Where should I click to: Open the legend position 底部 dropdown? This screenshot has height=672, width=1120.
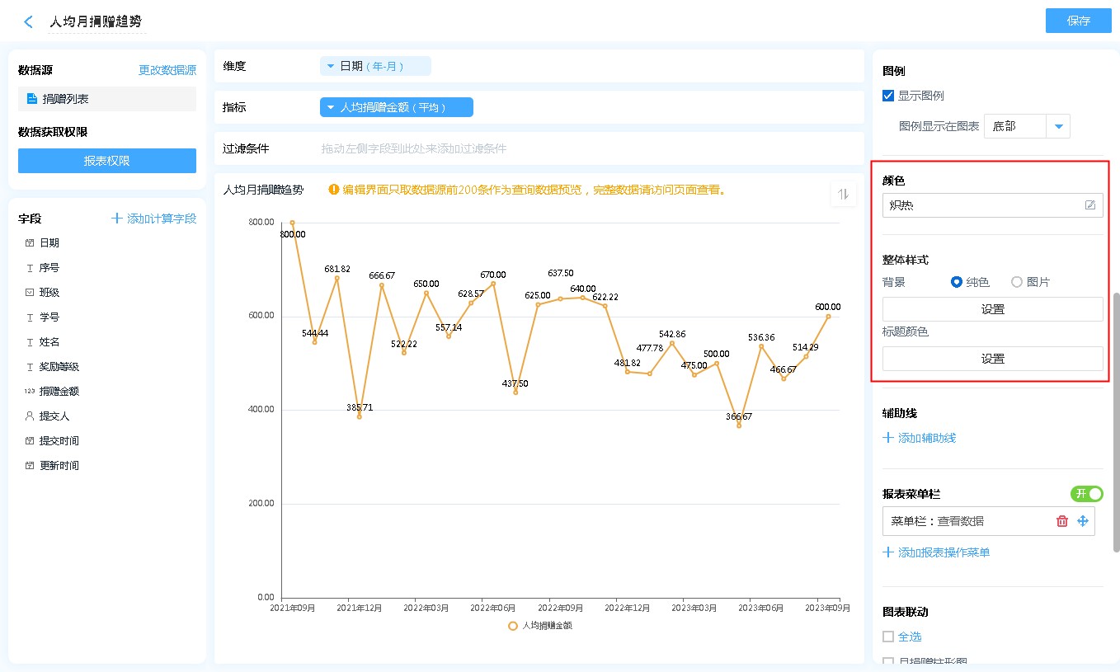point(1058,126)
